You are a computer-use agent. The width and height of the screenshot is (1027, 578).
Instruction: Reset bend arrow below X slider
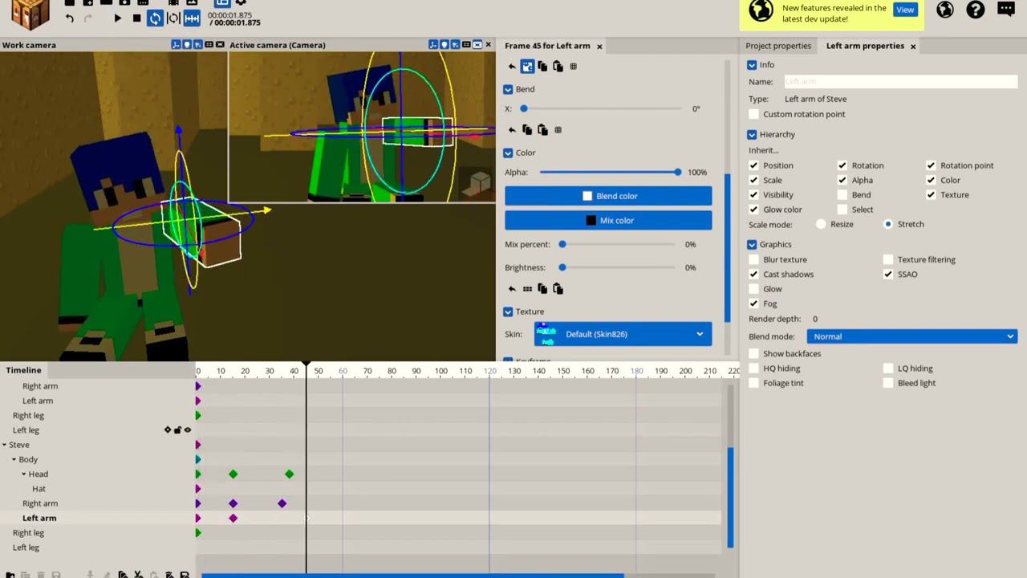coord(512,129)
